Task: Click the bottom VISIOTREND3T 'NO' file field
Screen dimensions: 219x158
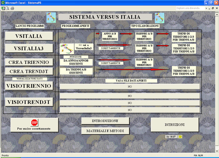Action: (130, 110)
